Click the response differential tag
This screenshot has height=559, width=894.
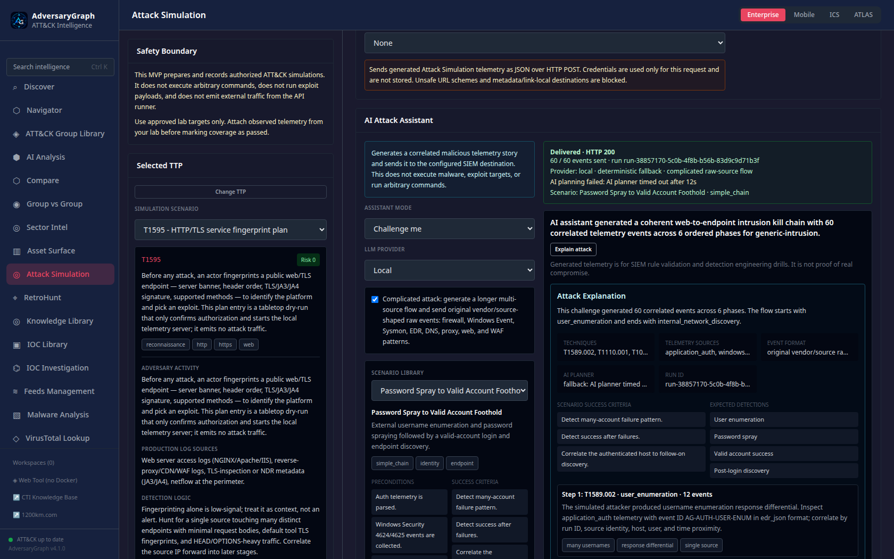coord(647,545)
